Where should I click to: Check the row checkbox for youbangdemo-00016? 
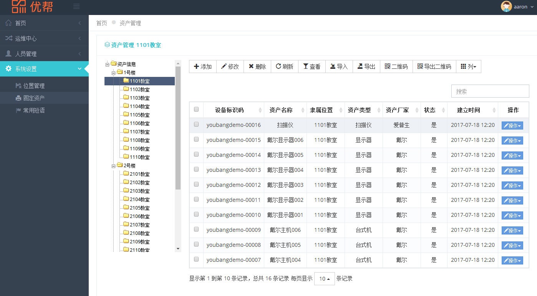(x=196, y=125)
